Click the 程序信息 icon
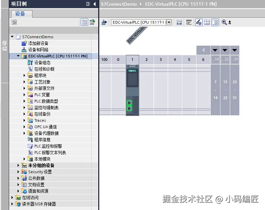The width and height of the screenshot is (265, 210). point(30,140)
